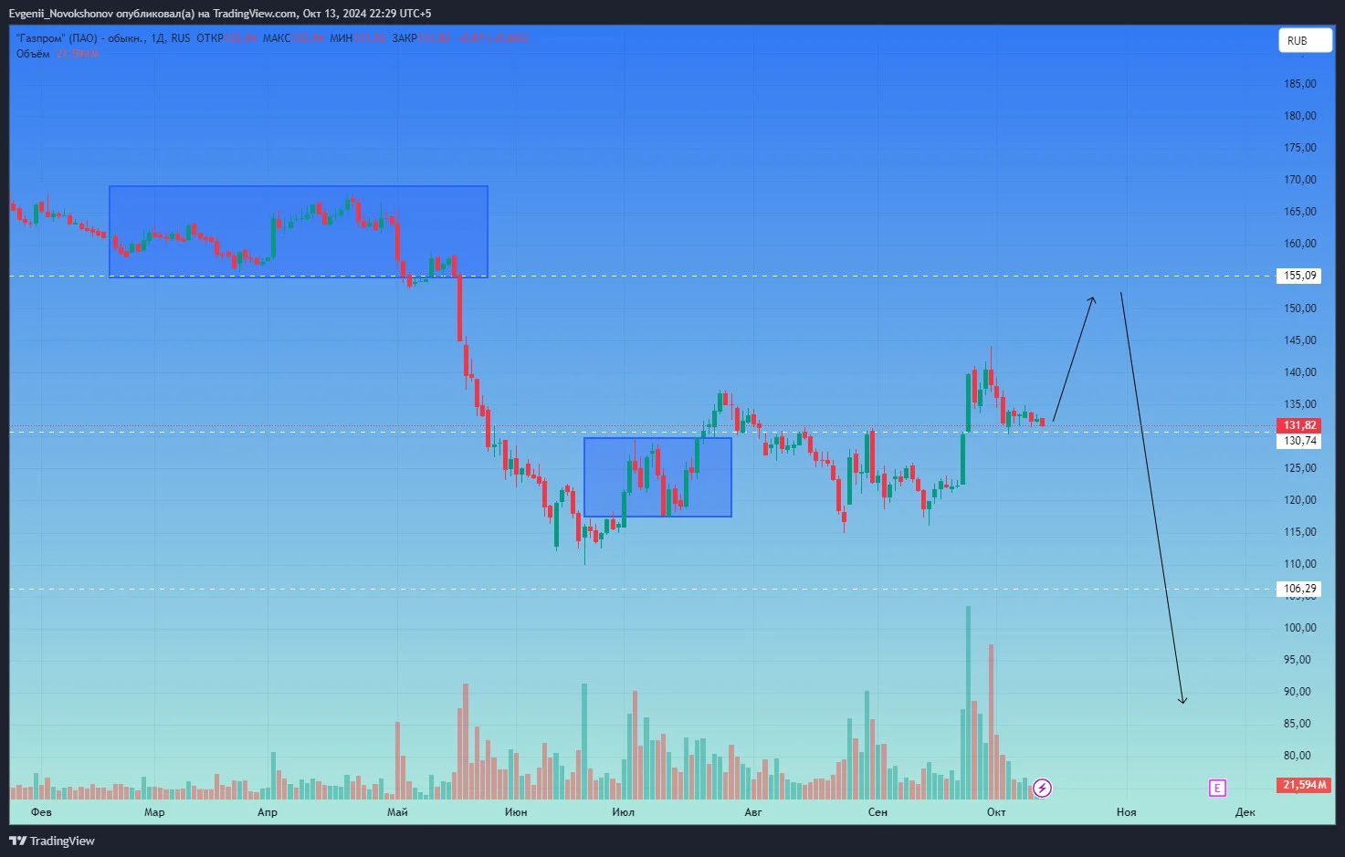Click the Сен date label

877,812
